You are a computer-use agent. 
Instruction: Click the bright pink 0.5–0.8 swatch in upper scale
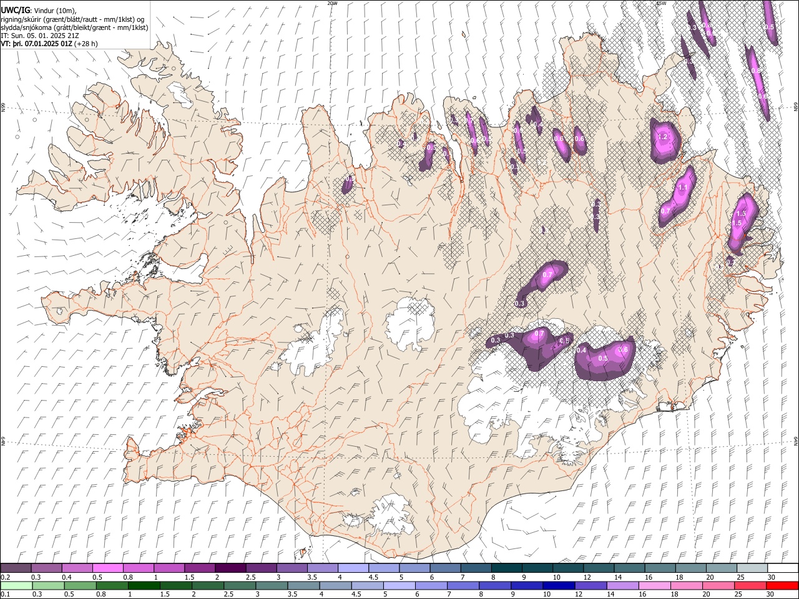click(107, 568)
